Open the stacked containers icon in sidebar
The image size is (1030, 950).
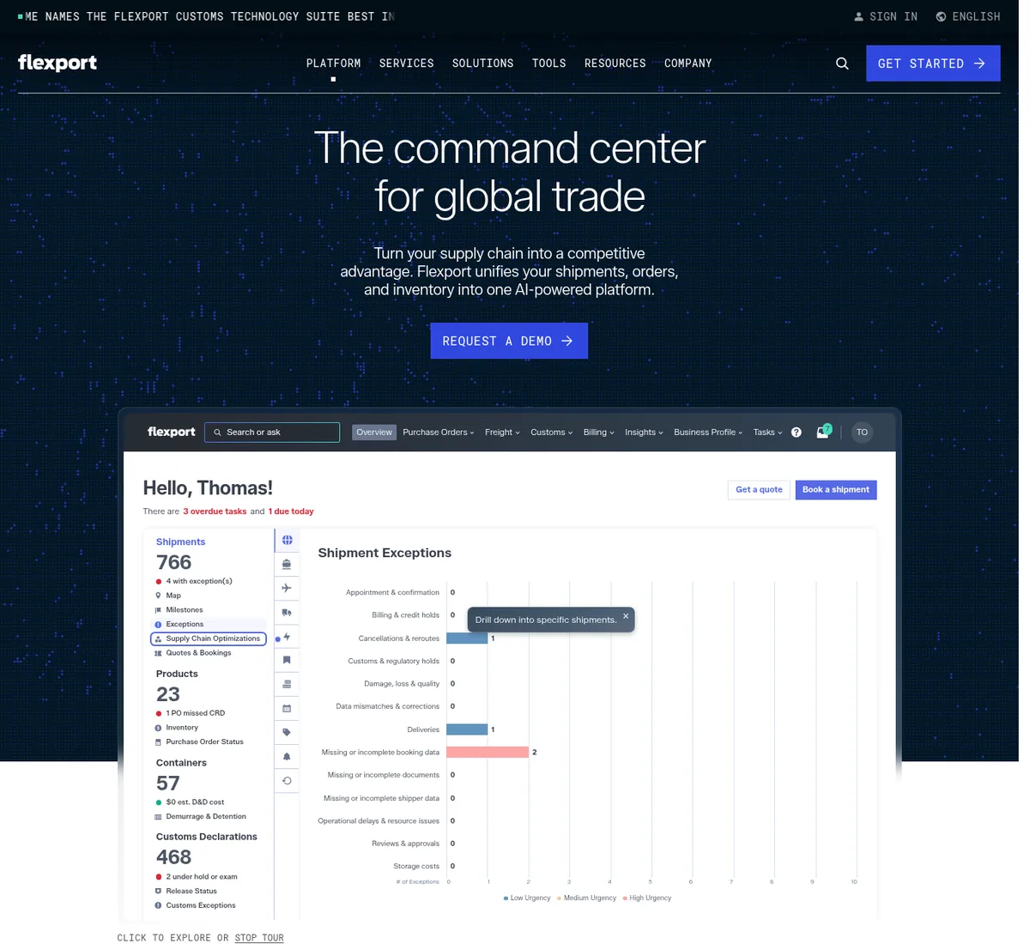287,684
